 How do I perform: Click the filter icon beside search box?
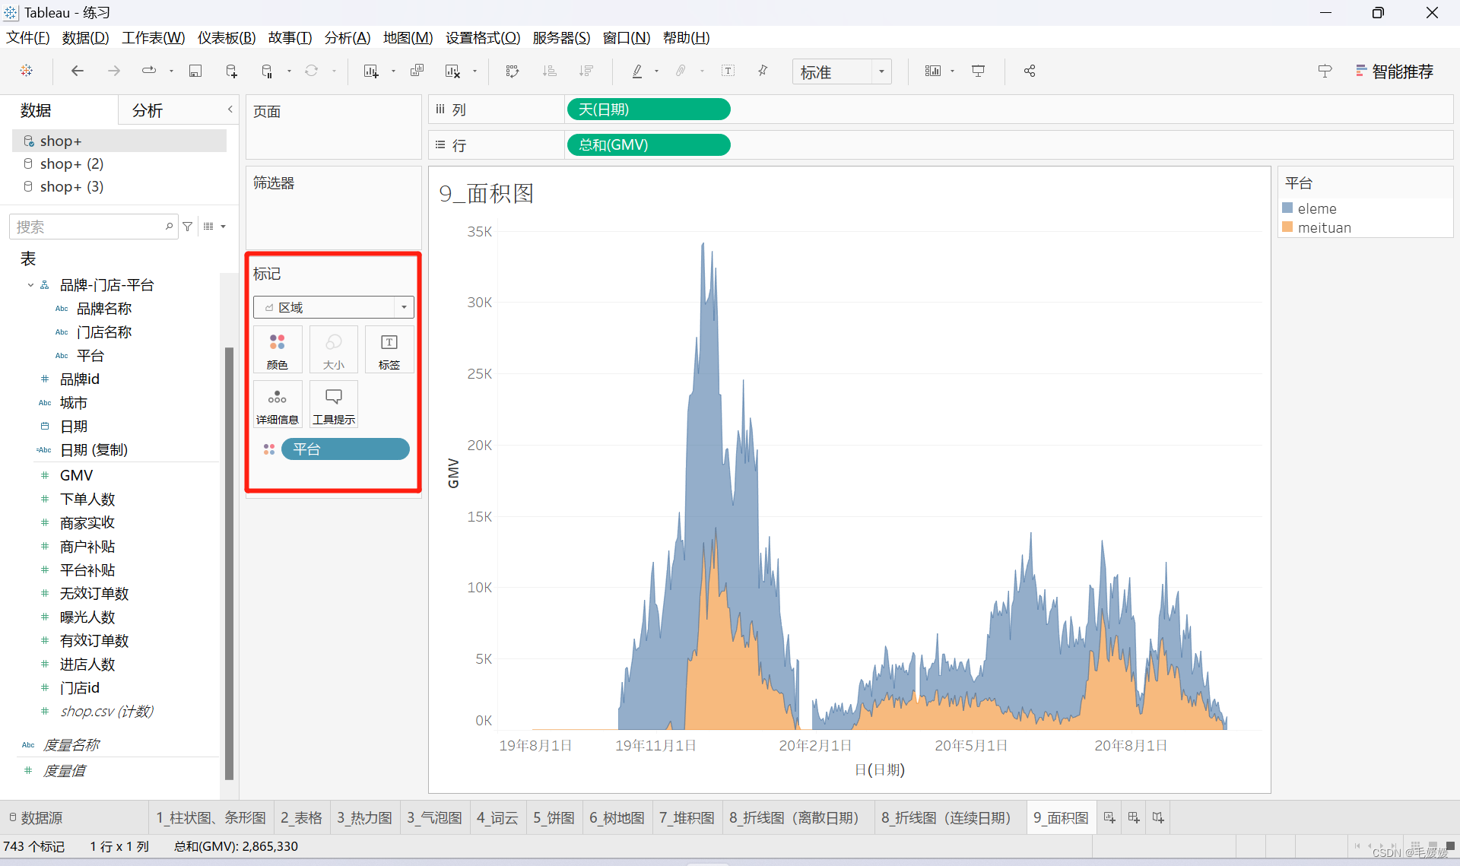(x=188, y=227)
